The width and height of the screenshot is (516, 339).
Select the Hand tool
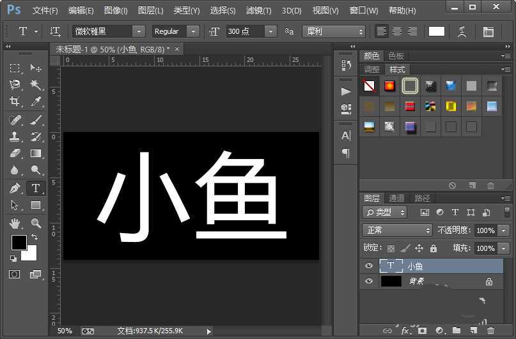point(15,223)
